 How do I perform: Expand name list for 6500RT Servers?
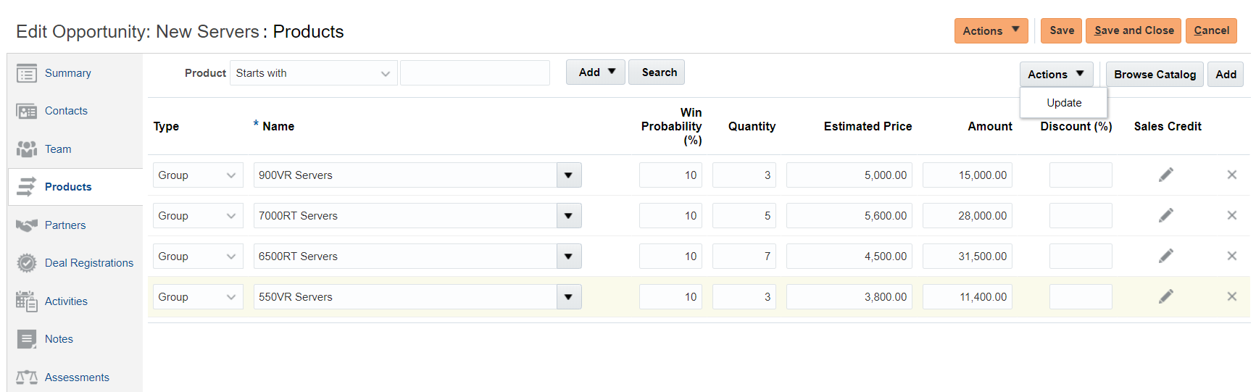tap(568, 257)
